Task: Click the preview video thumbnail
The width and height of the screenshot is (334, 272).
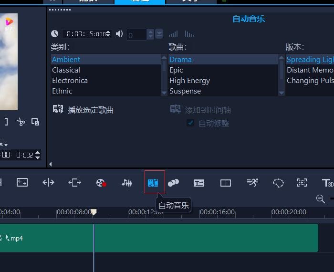Action: pos(9,62)
